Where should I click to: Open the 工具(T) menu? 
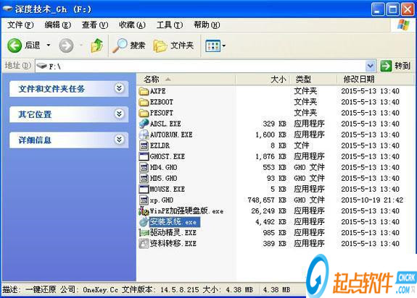pos(170,25)
